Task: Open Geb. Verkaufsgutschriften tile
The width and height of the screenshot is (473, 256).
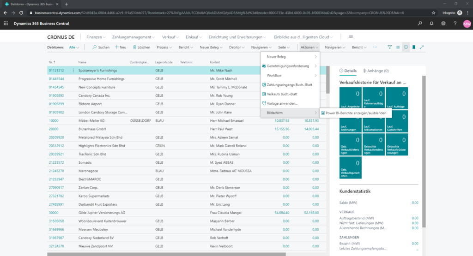Action: pos(350,168)
